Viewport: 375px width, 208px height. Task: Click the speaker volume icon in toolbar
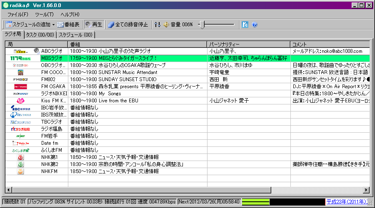coord(166,25)
